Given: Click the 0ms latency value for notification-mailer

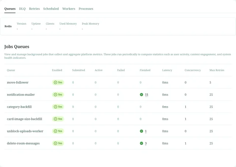Looking at the screenshot, I should pos(165,95).
